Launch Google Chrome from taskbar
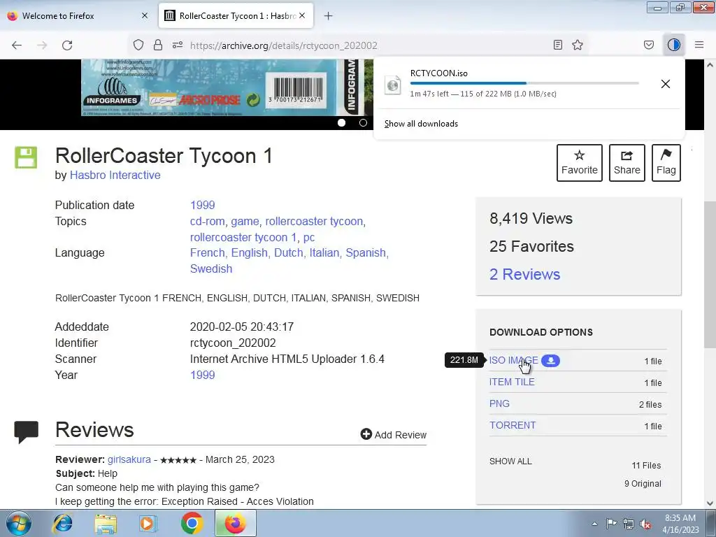 [x=192, y=523]
